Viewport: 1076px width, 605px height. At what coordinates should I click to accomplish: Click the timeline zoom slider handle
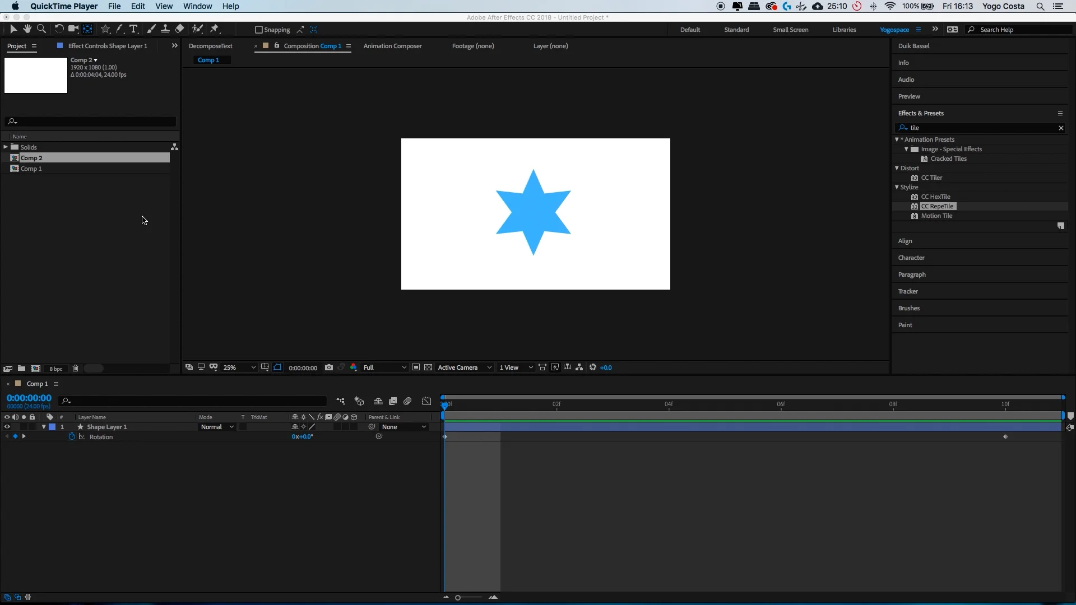tap(458, 598)
